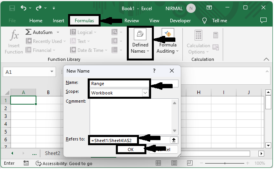
Task: Switch to the View tab
Action: coord(154,21)
